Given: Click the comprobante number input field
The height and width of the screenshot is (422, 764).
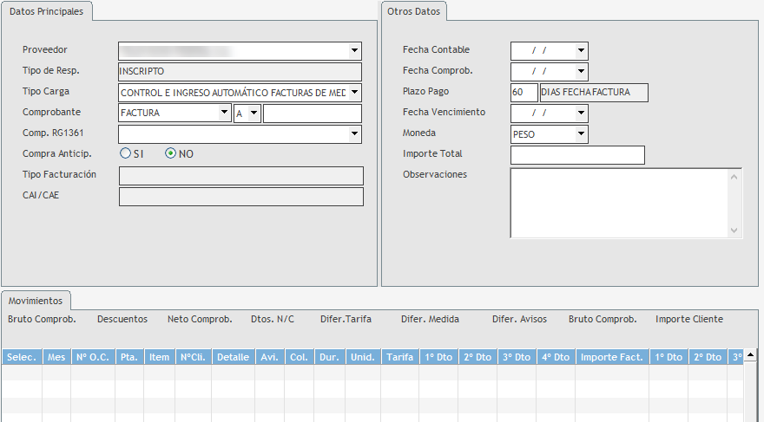Looking at the screenshot, I should click(312, 113).
